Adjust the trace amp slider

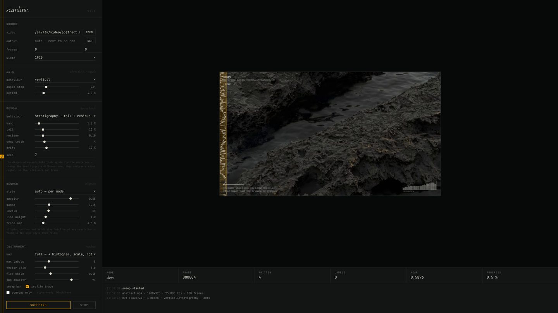point(57,223)
